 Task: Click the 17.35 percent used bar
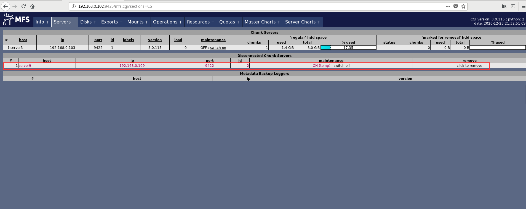point(348,47)
